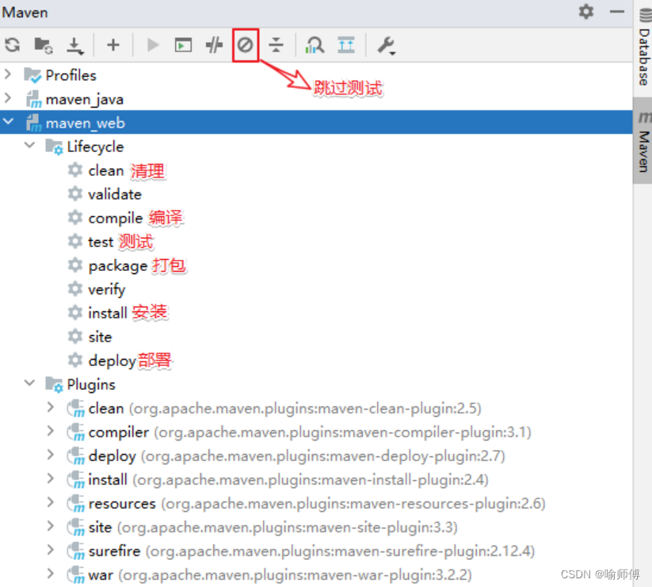Screen dimensions: 652x587
Task: Click gear icon beside package phase
Action: click(75, 265)
